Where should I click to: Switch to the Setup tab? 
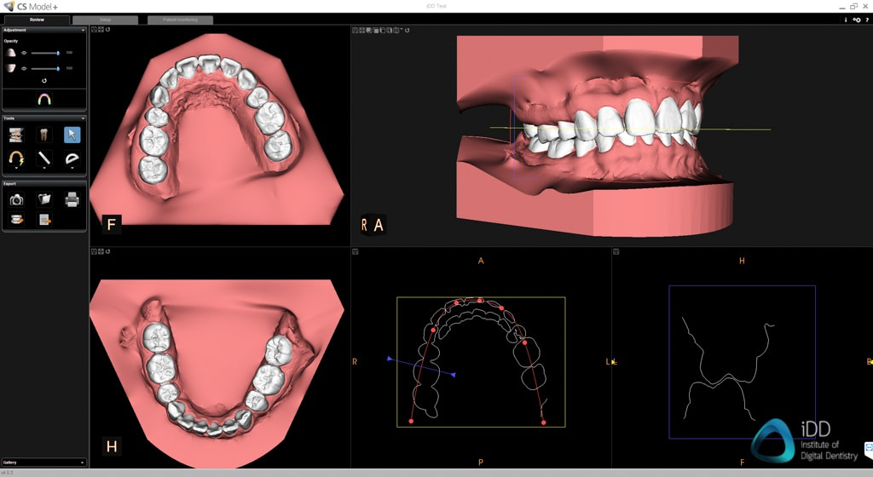105,20
